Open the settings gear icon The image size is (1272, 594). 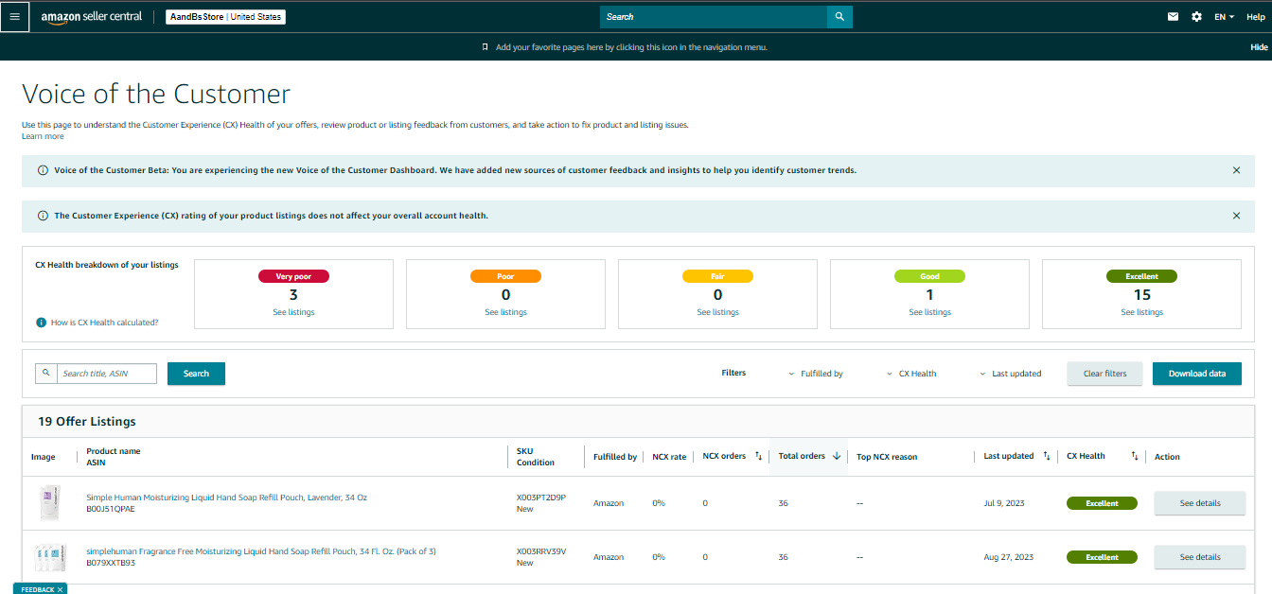(x=1196, y=16)
